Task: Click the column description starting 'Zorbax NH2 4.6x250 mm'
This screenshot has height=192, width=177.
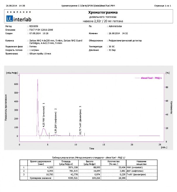Action: [56, 42]
